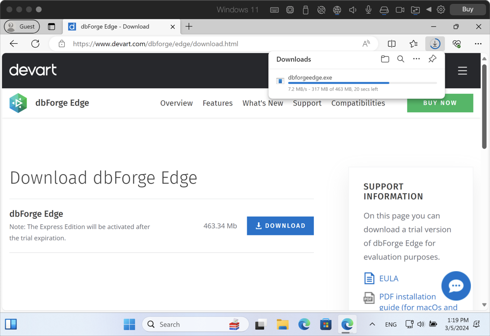The height and width of the screenshot is (336, 490).
Task: Go back to previous page
Action: tap(14, 44)
